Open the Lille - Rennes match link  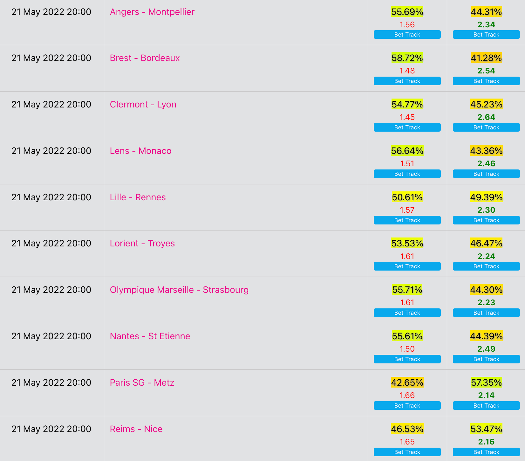[x=138, y=197]
